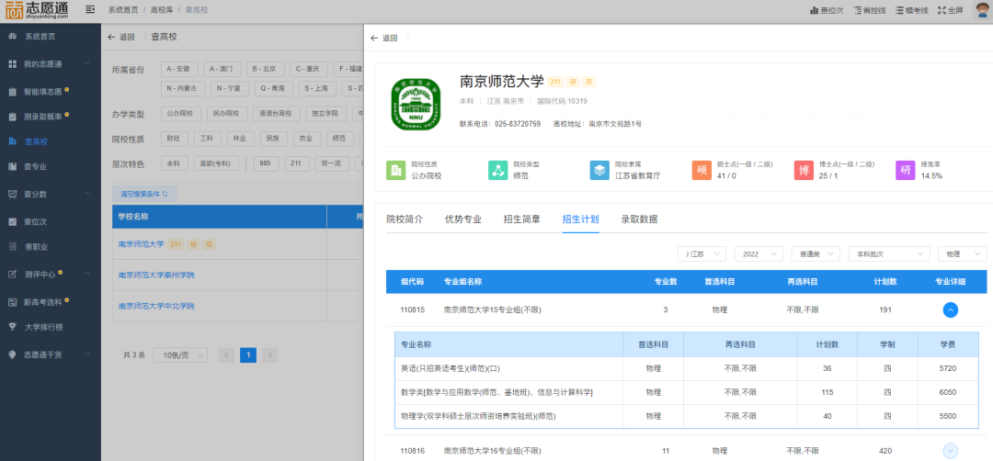This screenshot has width=993, height=461.
Task: Click the 清空搜索条件 button
Action: (144, 195)
